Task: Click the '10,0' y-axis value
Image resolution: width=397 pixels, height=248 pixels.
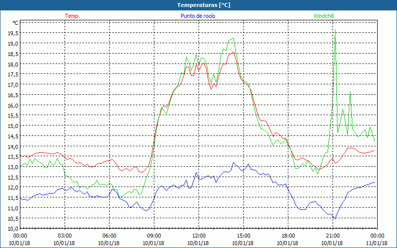Action: point(13,229)
